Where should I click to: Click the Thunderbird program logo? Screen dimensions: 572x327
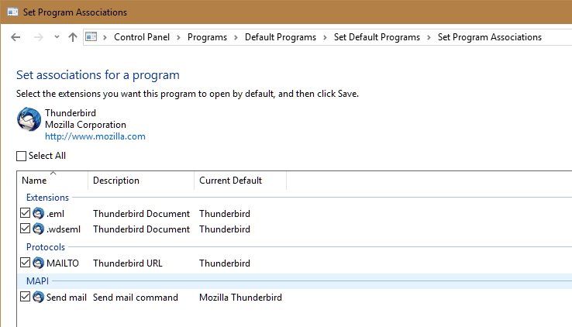click(29, 119)
